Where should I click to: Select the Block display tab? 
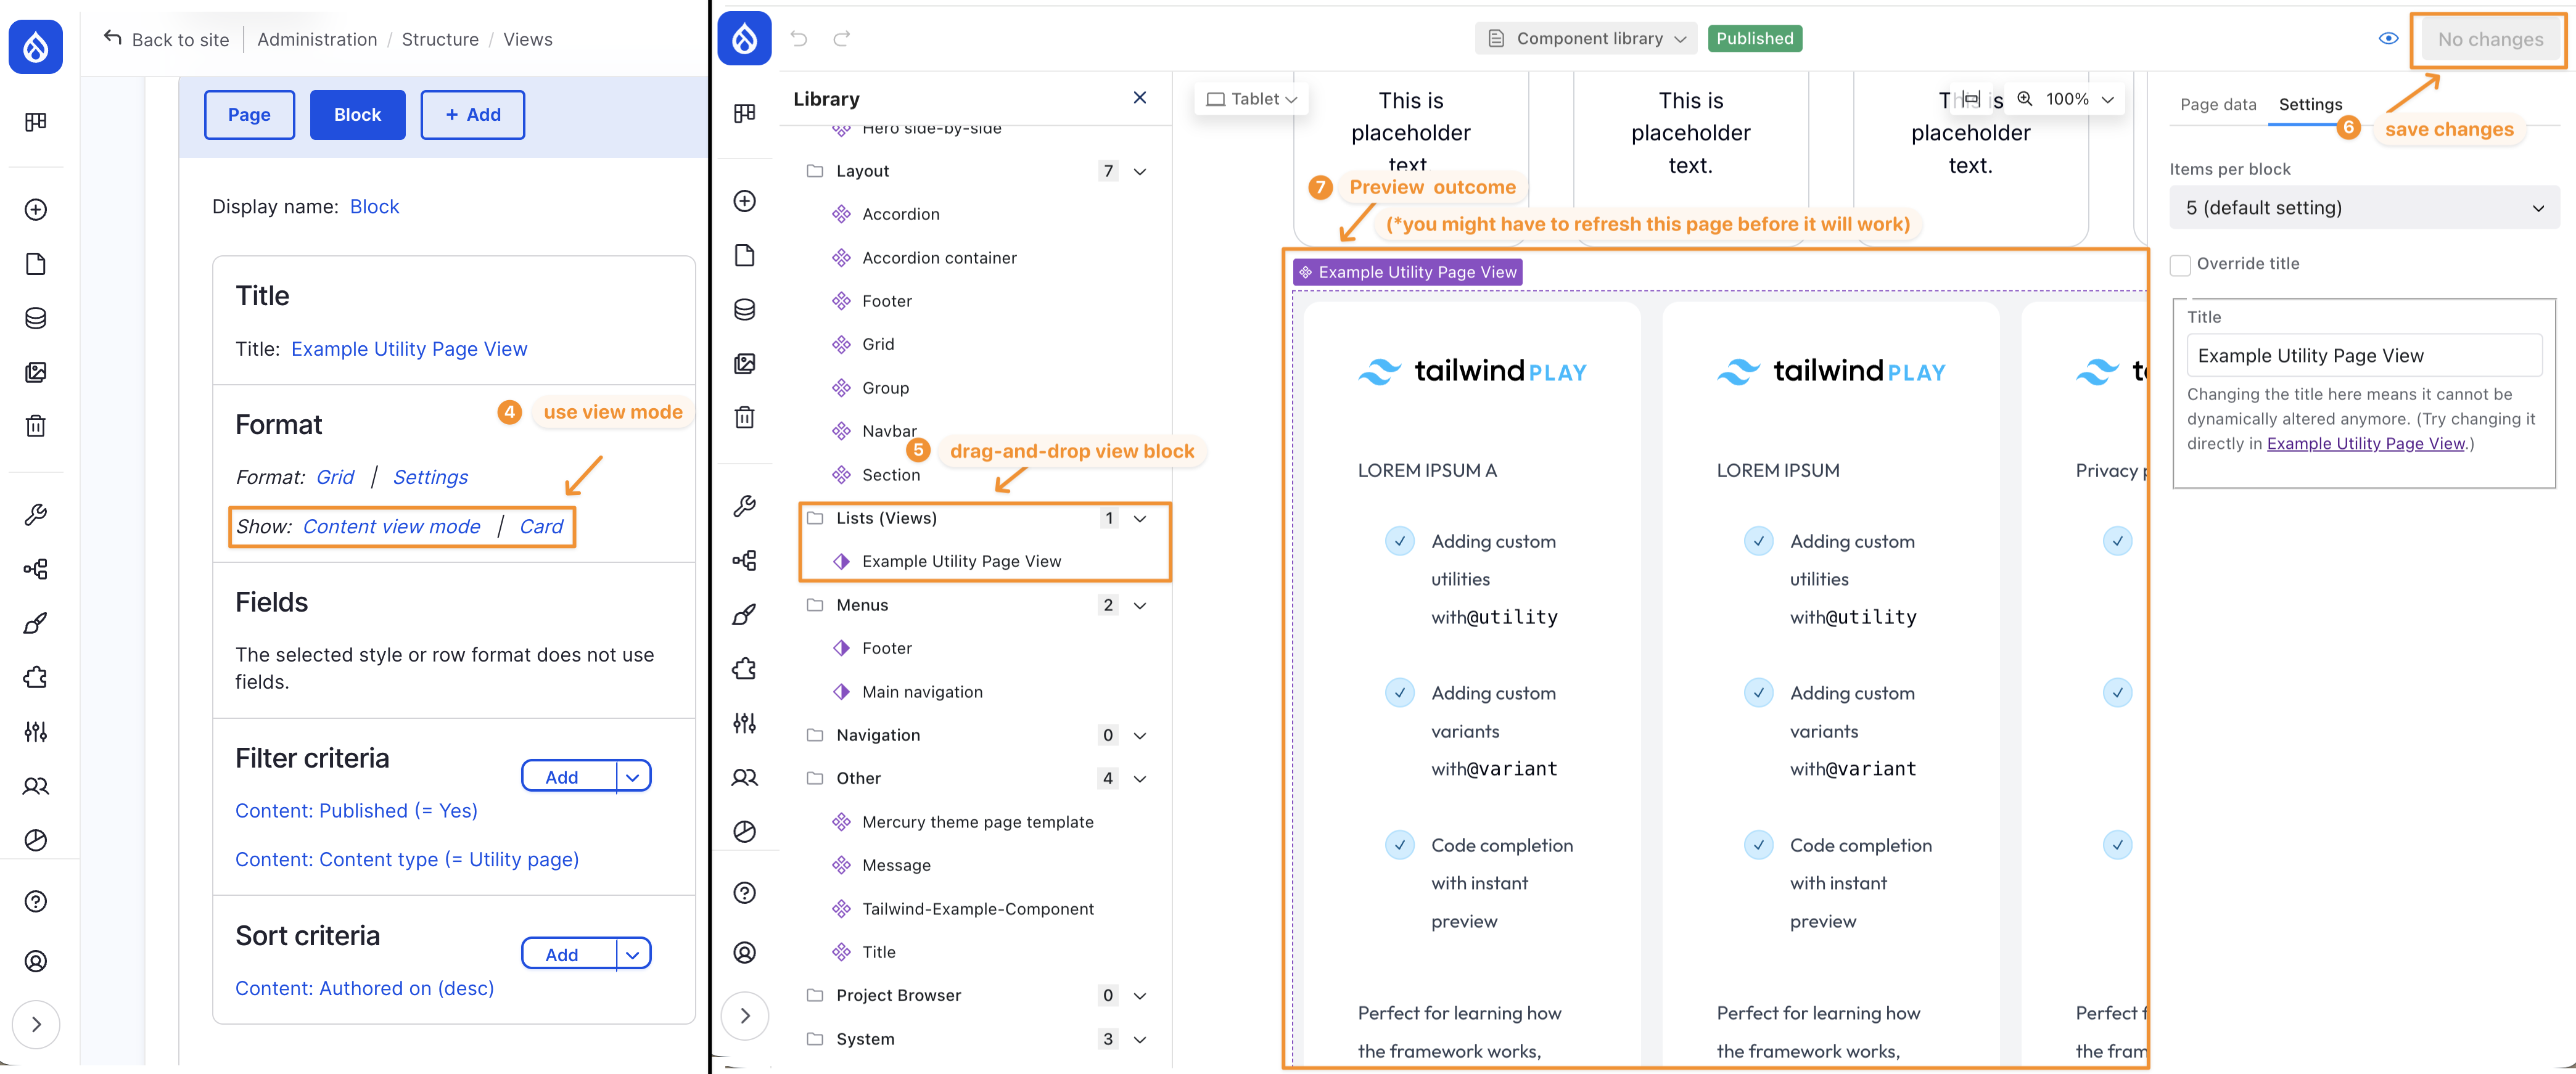357,115
